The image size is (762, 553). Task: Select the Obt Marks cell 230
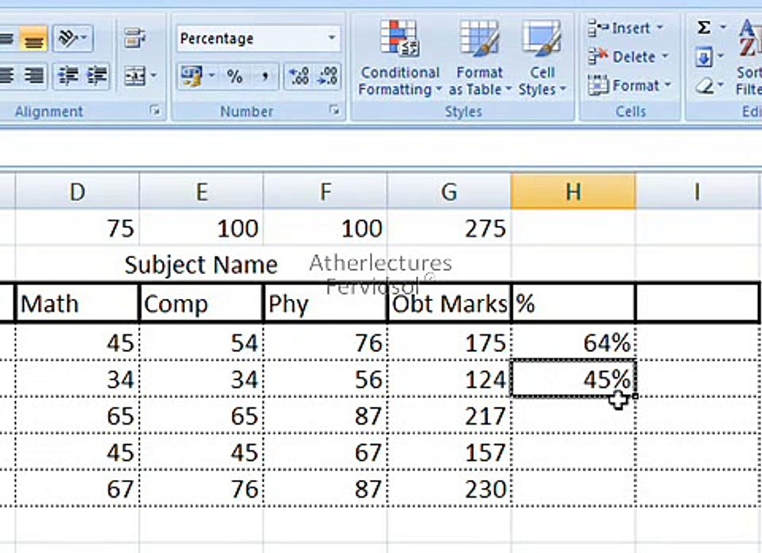449,488
